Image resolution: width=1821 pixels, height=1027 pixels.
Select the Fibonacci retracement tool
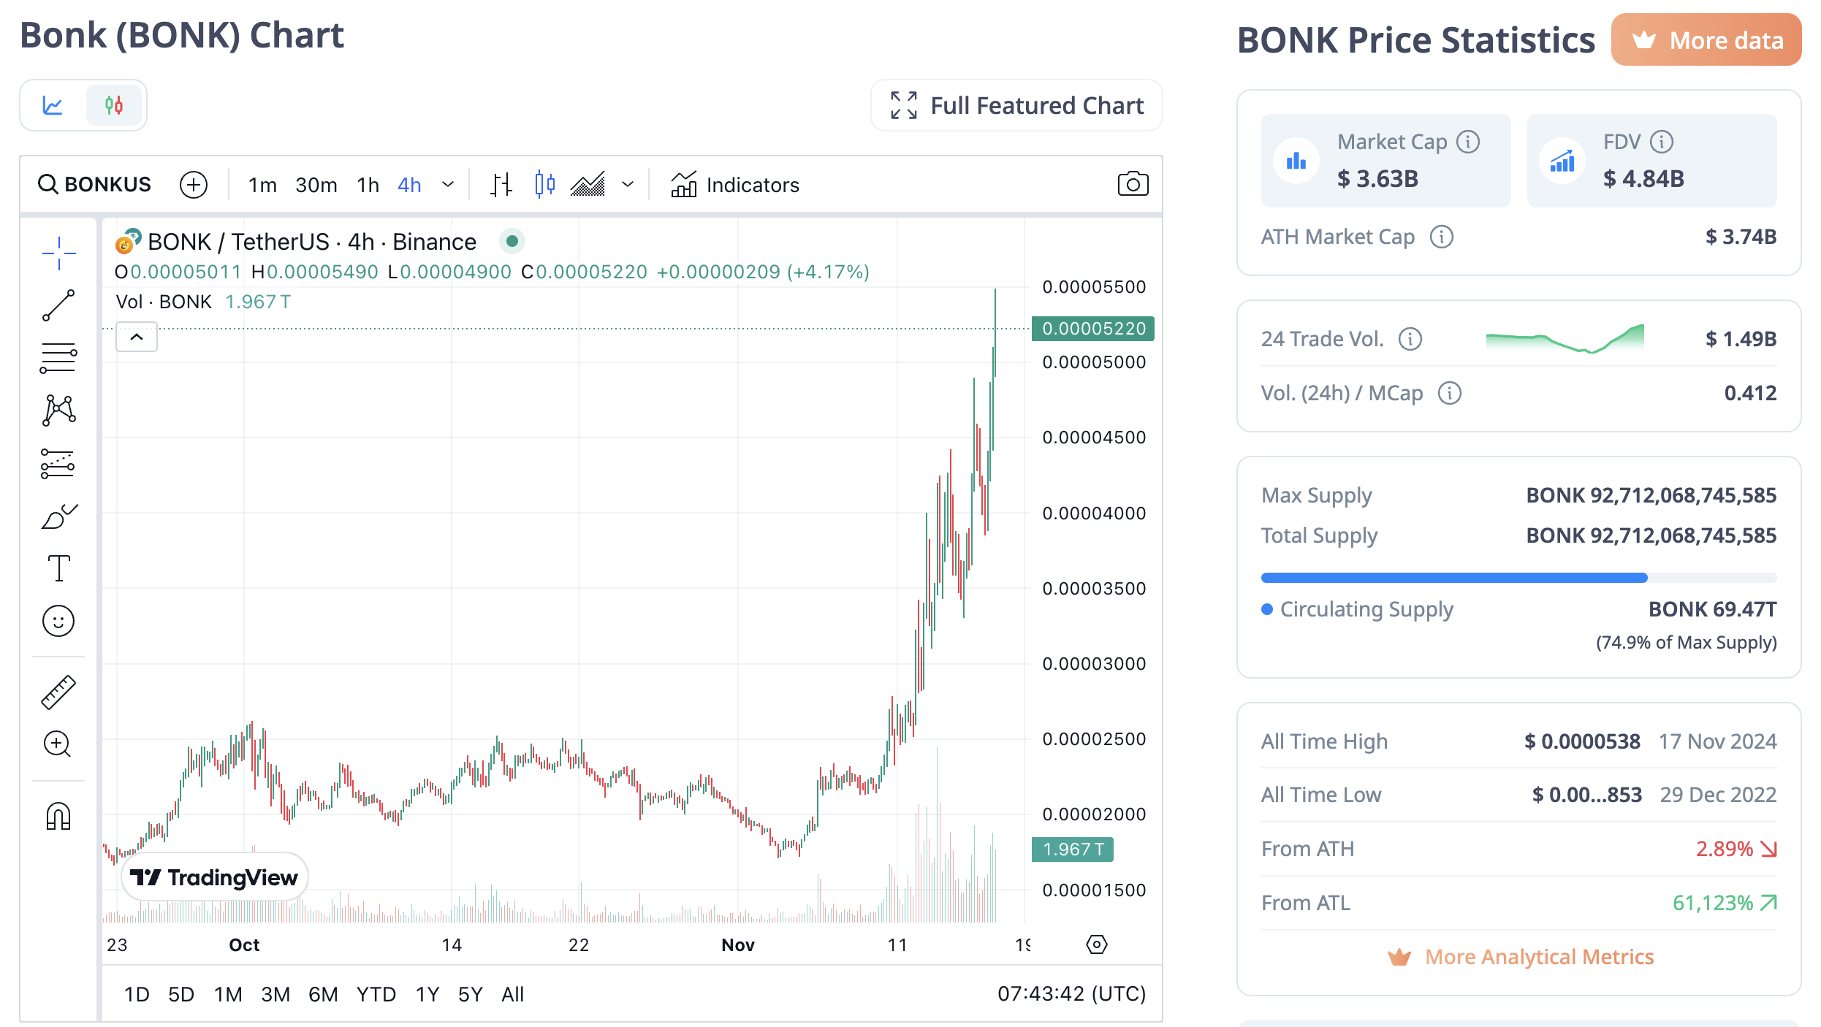coord(58,358)
